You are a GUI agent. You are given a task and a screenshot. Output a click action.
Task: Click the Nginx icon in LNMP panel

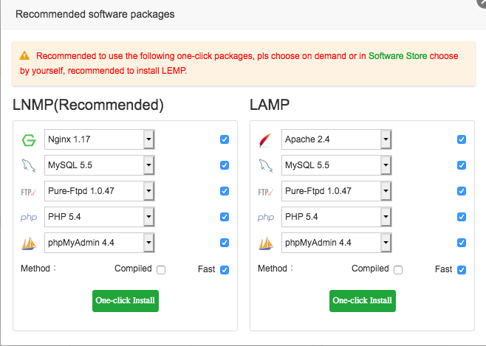click(29, 140)
